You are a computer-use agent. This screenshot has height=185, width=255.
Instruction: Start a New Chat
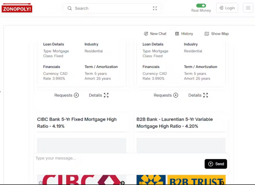155,34
